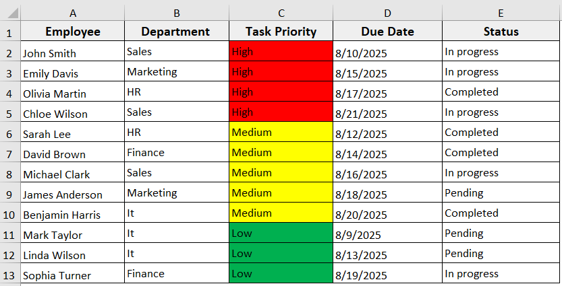Select the column A header

pyautogui.click(x=72, y=13)
